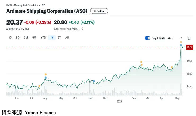Click the orange event dot in April

click(172, 67)
